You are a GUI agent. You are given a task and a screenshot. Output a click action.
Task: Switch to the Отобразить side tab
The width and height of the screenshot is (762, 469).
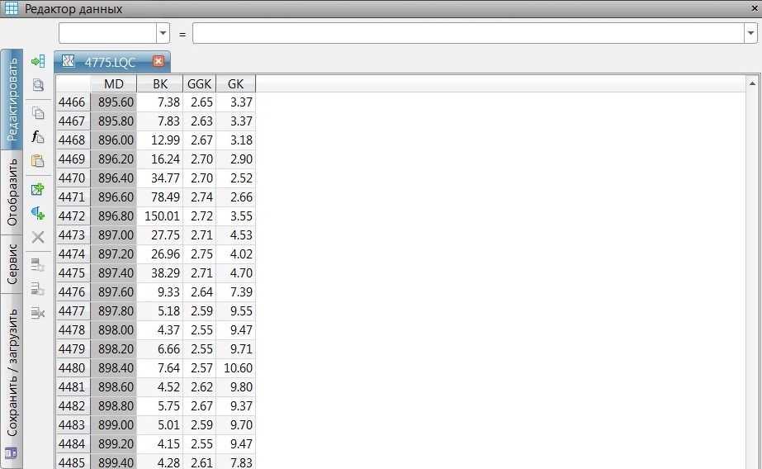(12, 192)
